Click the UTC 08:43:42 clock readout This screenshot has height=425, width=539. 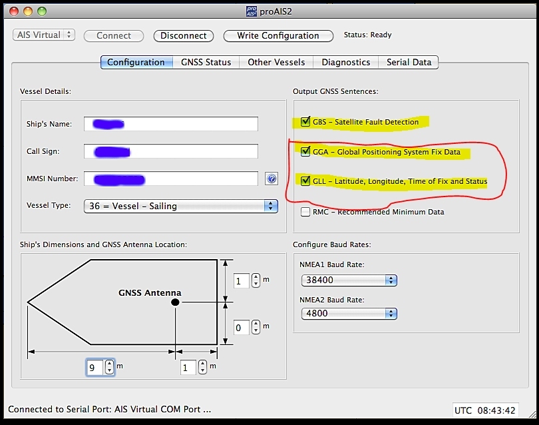[485, 410]
